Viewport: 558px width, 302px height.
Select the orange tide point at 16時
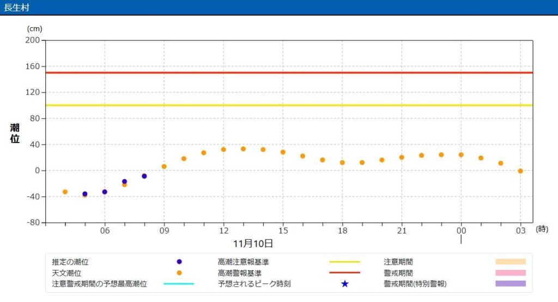[303, 156]
